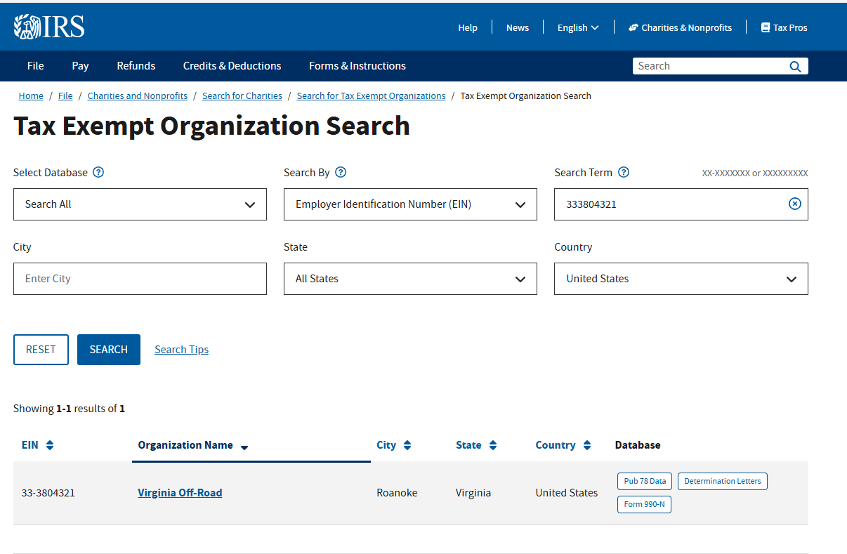Screen dimensions: 847x554
Task: Click the Roanoke city cell
Action: coord(397,493)
